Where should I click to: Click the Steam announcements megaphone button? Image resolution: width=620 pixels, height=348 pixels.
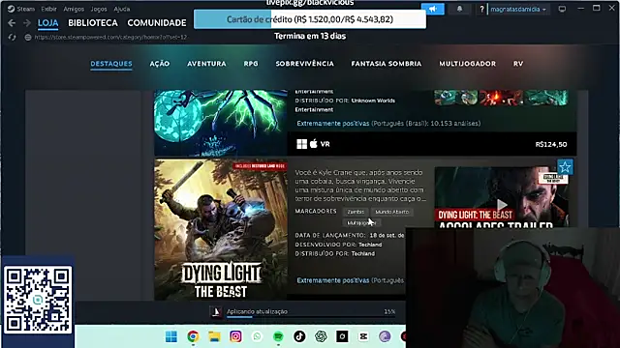click(433, 9)
